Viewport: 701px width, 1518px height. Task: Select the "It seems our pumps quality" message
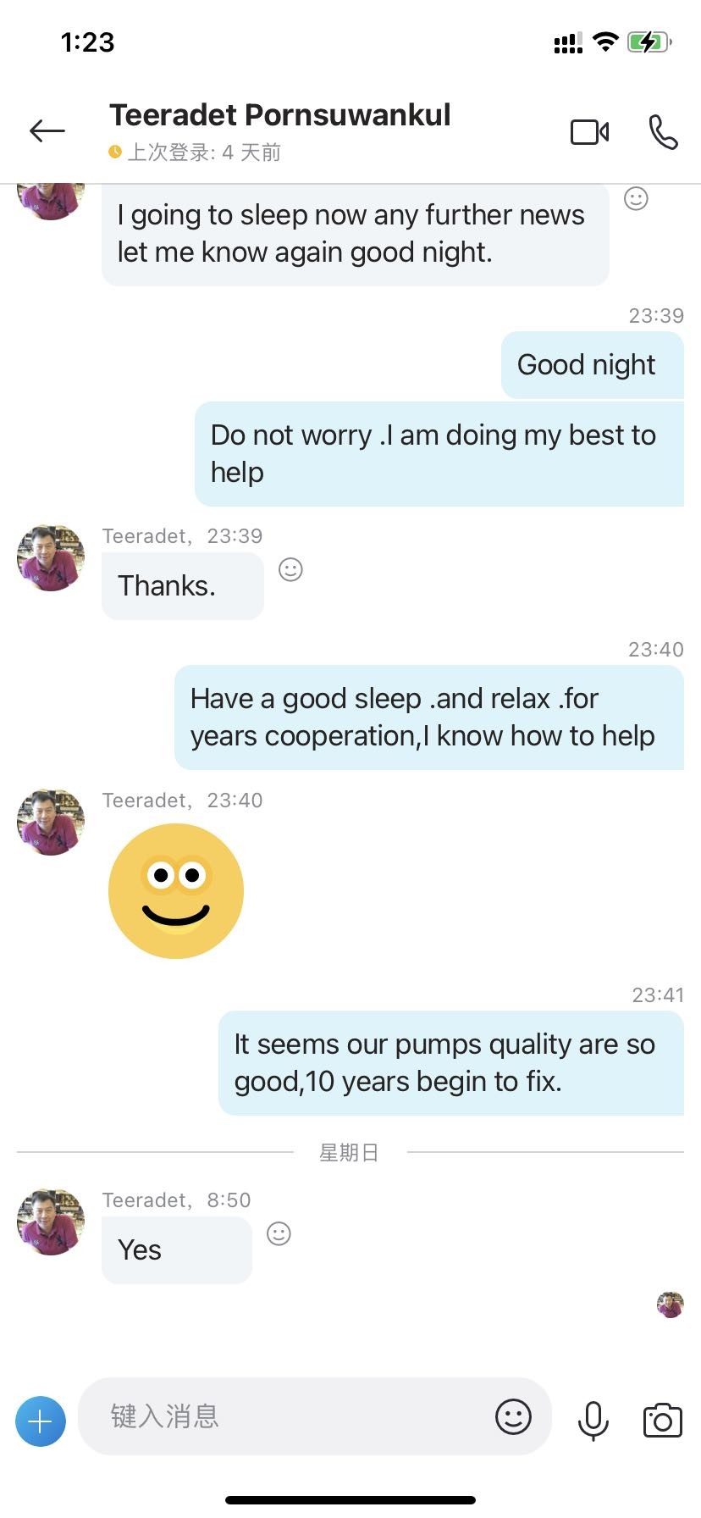tap(450, 1062)
